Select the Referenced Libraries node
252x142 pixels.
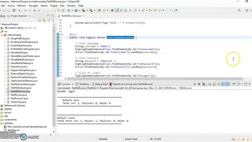15,106
